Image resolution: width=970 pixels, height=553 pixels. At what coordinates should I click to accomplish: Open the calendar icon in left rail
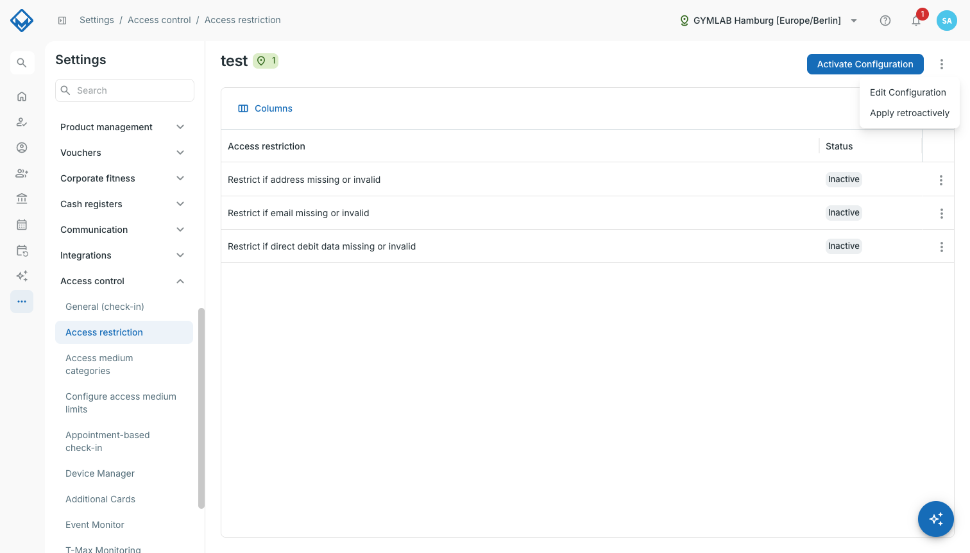pos(22,225)
